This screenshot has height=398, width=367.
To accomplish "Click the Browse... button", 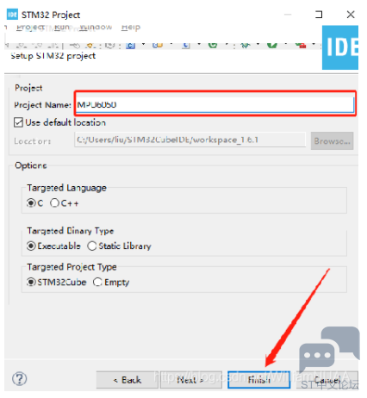I will click(x=332, y=141).
